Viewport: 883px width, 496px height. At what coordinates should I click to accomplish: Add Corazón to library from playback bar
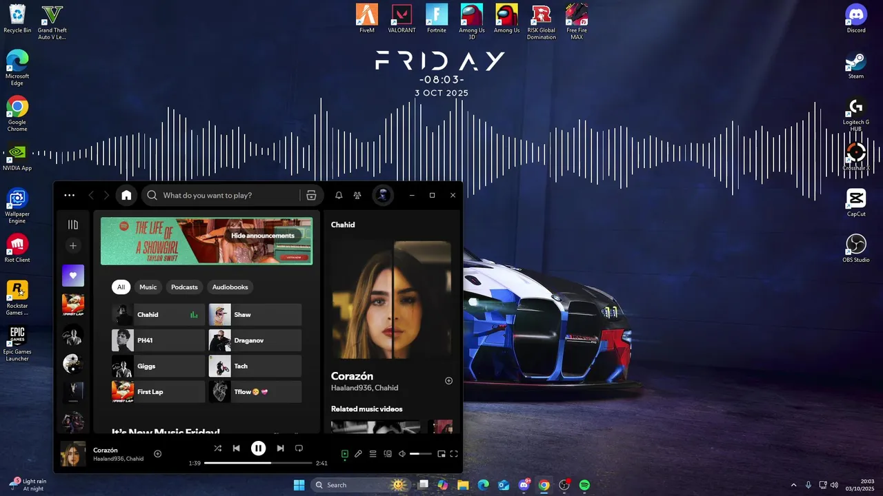coord(157,453)
